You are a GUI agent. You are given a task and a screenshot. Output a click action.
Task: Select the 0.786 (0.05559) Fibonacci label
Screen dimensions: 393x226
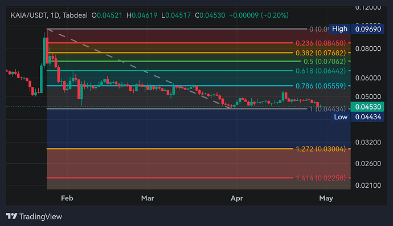coord(321,86)
